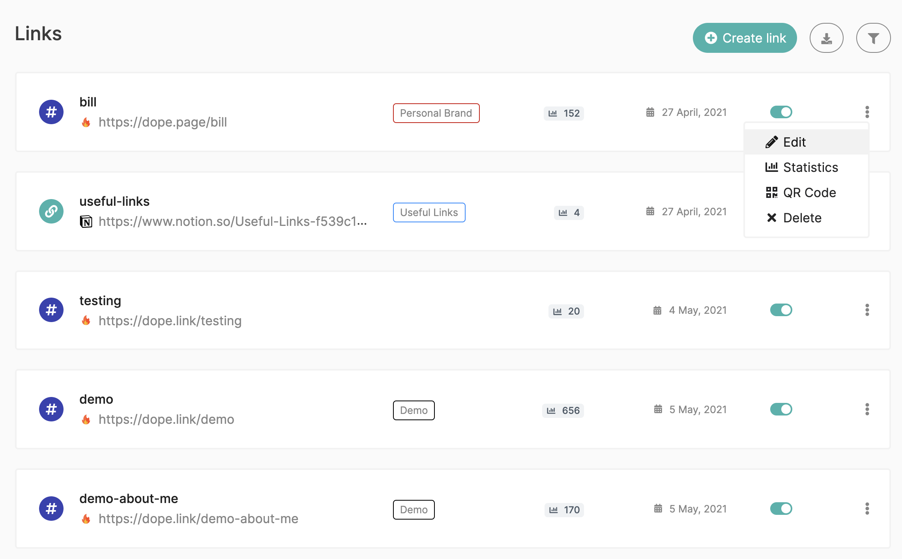Screen dimensions: 902x559
Task: Turn off the demo link toggle
Action: tap(781, 409)
